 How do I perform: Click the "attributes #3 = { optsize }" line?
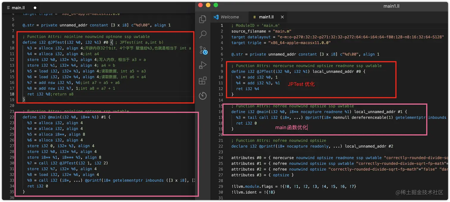pyautogui.click(x=262, y=175)
